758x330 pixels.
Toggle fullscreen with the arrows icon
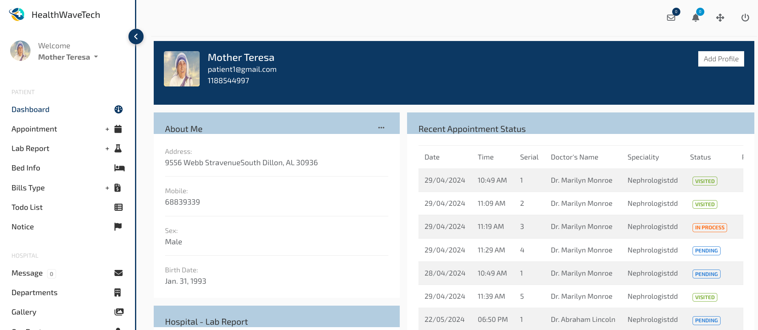pos(720,17)
